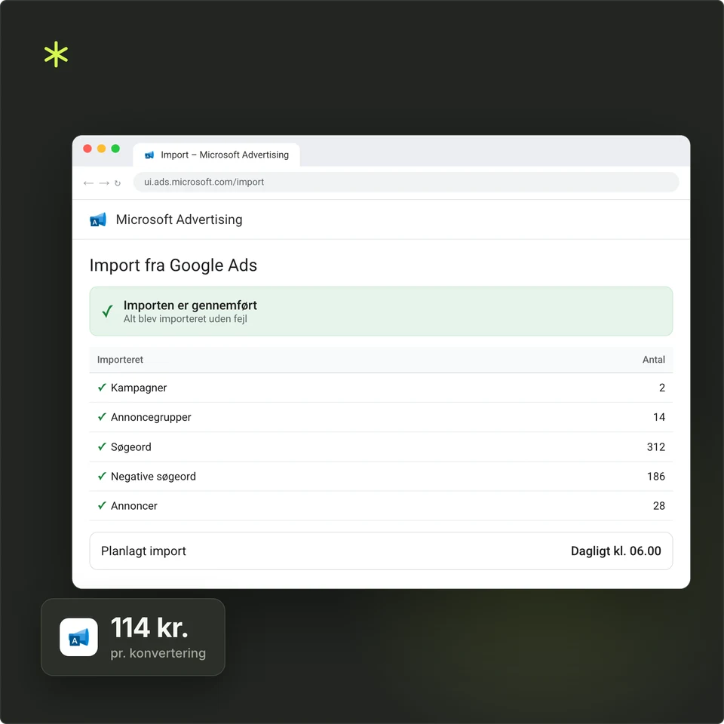Click the yellow minimize window button
This screenshot has width=724, height=724.
tap(102, 149)
